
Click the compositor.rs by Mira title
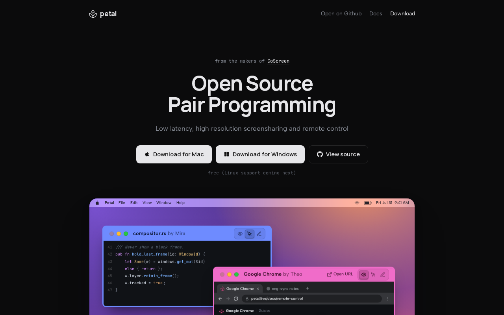[159, 233]
